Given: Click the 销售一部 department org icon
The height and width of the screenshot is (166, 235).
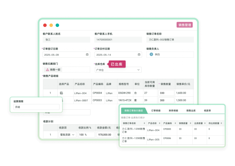Looking at the screenshot, I should click(47, 70).
